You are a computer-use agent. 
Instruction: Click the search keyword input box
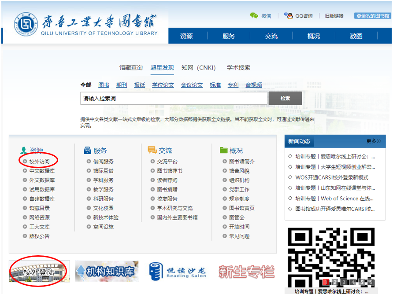(x=174, y=99)
